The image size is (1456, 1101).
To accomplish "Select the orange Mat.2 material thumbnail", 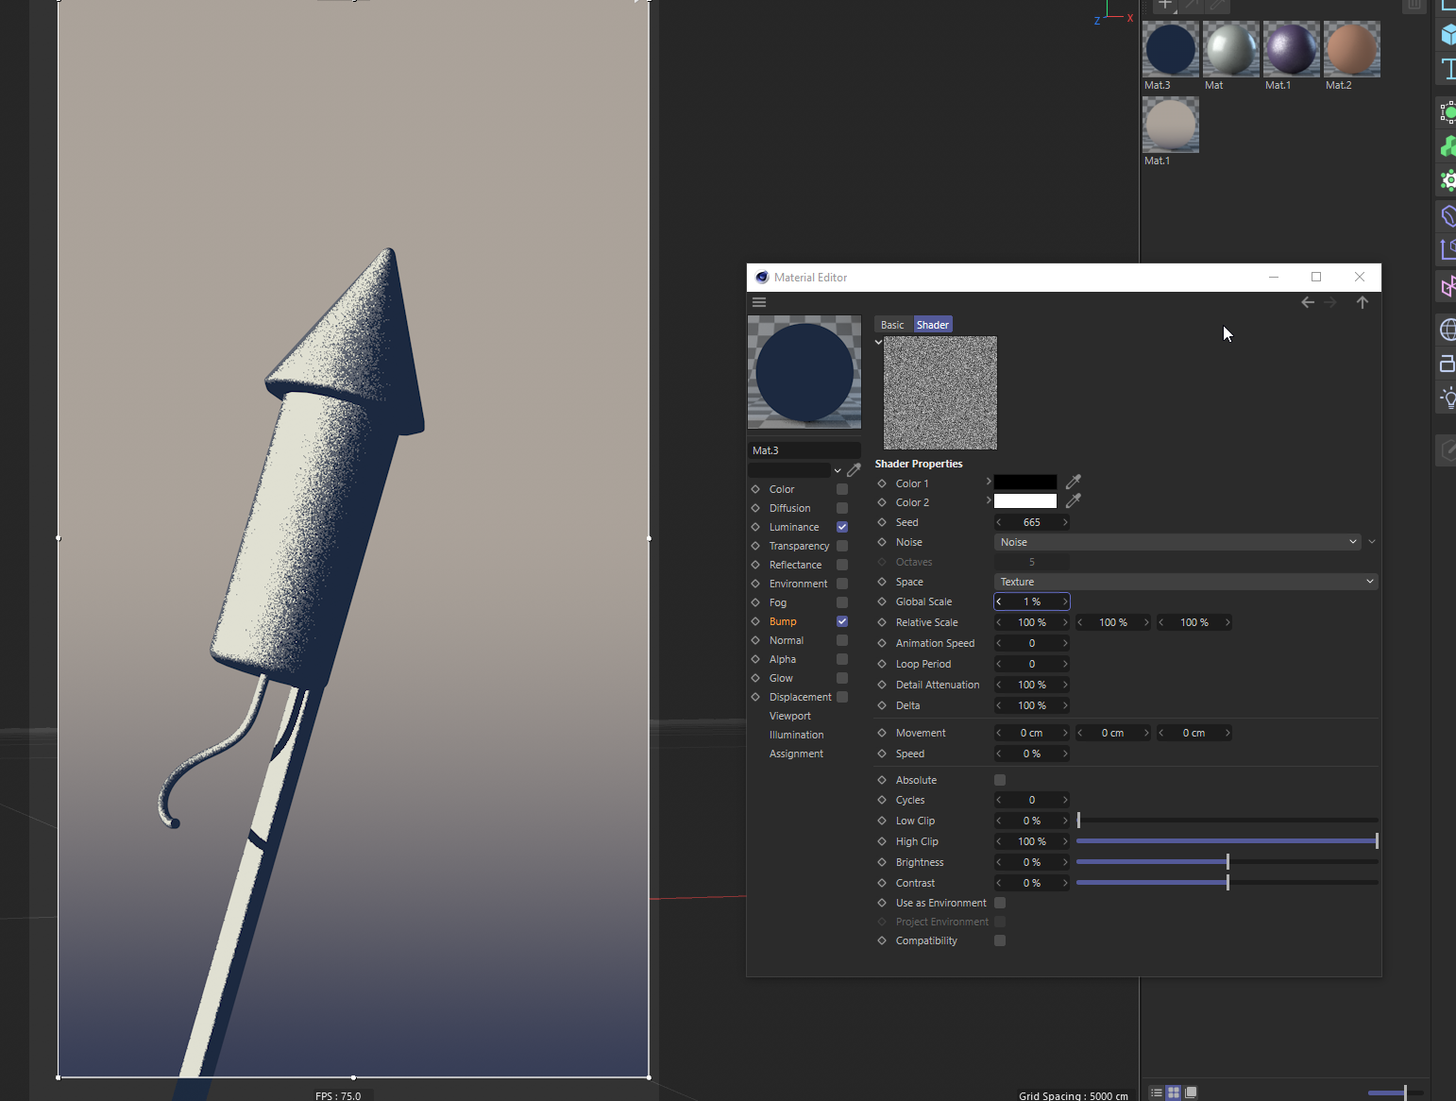I will [1352, 49].
